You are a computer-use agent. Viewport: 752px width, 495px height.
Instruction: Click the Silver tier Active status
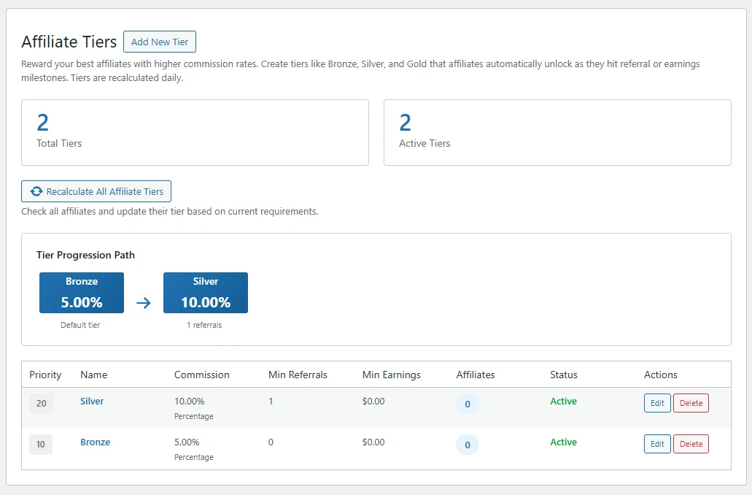click(563, 402)
